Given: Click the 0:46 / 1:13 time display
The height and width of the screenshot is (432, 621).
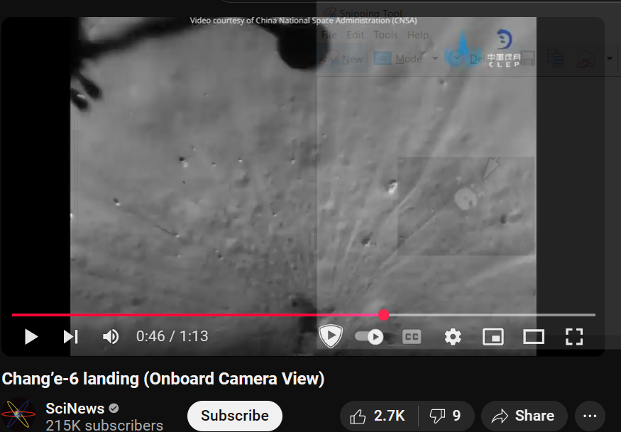Looking at the screenshot, I should pos(172,336).
